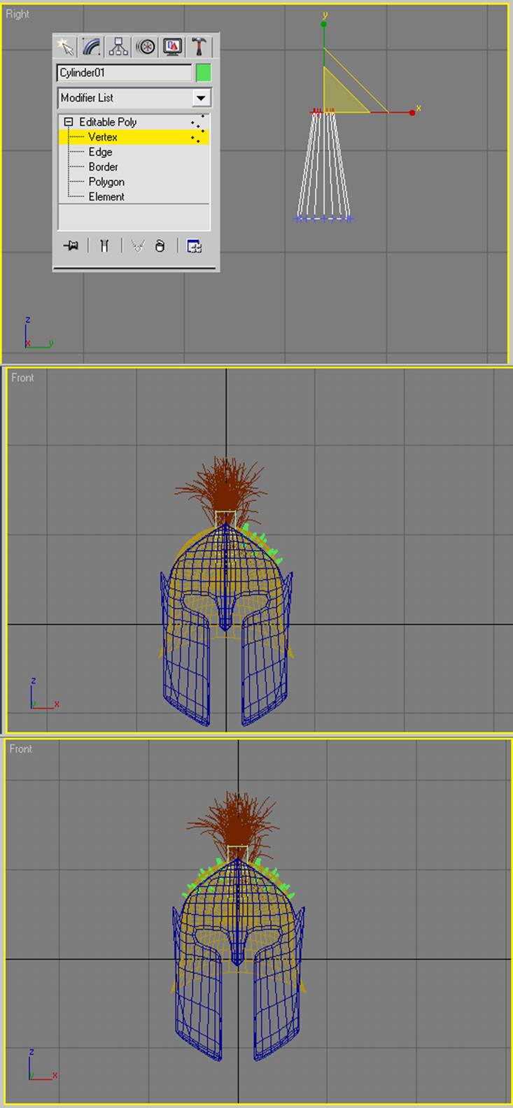Click the middle Front viewport label
The width and height of the screenshot is (513, 1108).
click(x=22, y=378)
